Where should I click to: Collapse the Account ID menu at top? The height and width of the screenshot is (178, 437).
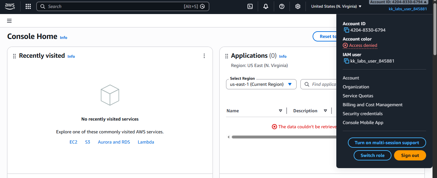click(x=398, y=2)
